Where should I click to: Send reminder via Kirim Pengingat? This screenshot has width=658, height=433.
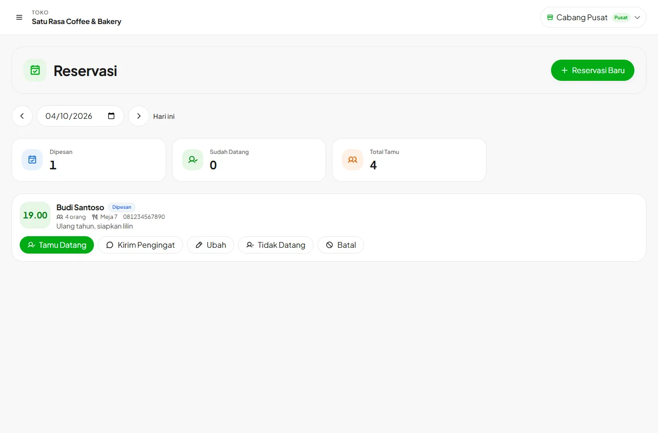pyautogui.click(x=141, y=245)
